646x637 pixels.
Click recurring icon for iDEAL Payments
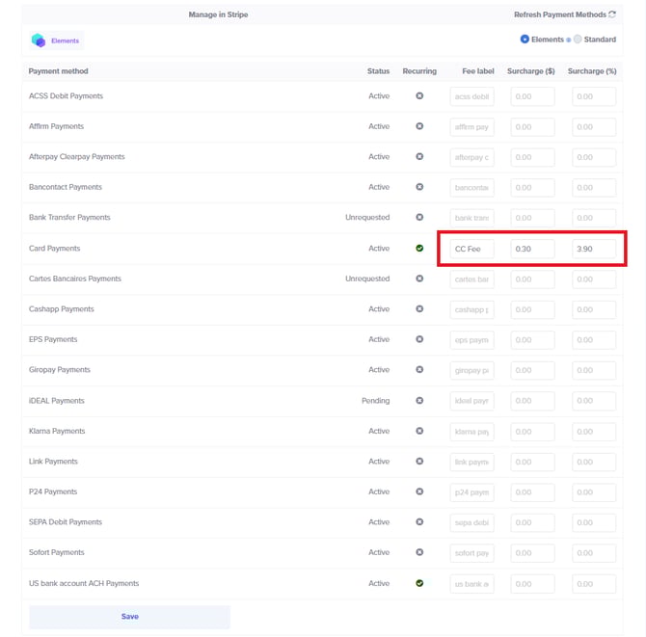pyautogui.click(x=419, y=401)
